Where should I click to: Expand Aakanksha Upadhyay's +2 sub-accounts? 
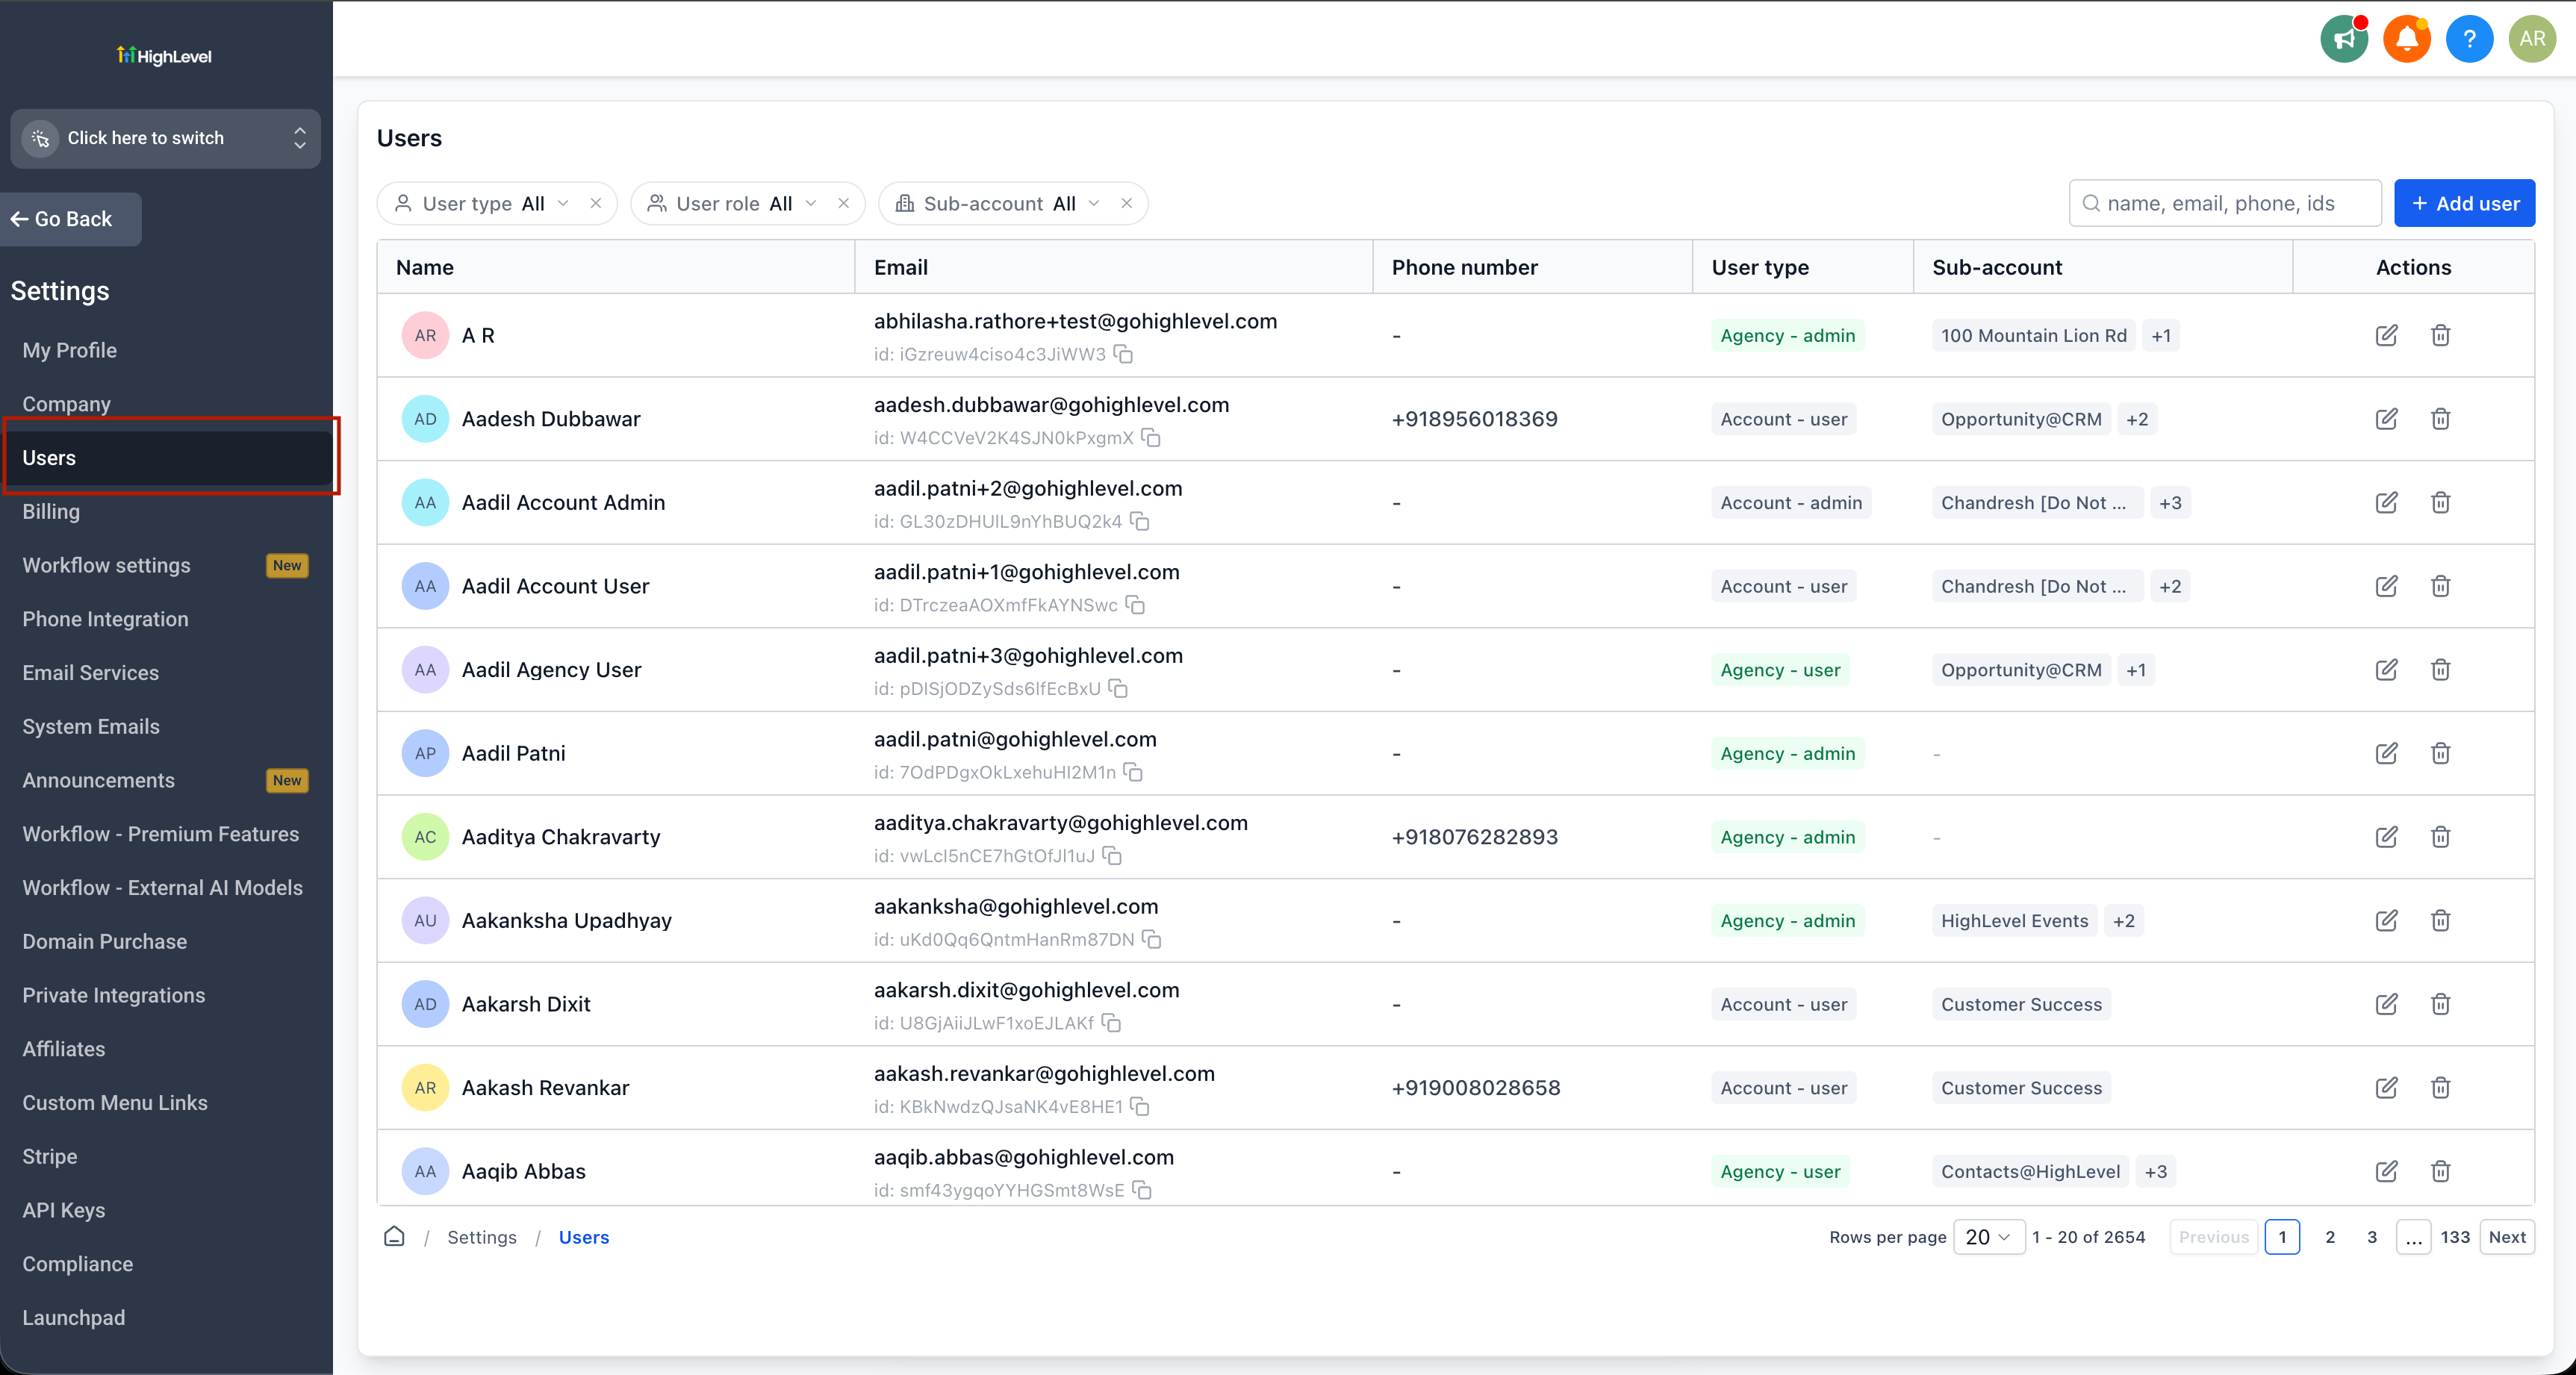point(2124,921)
